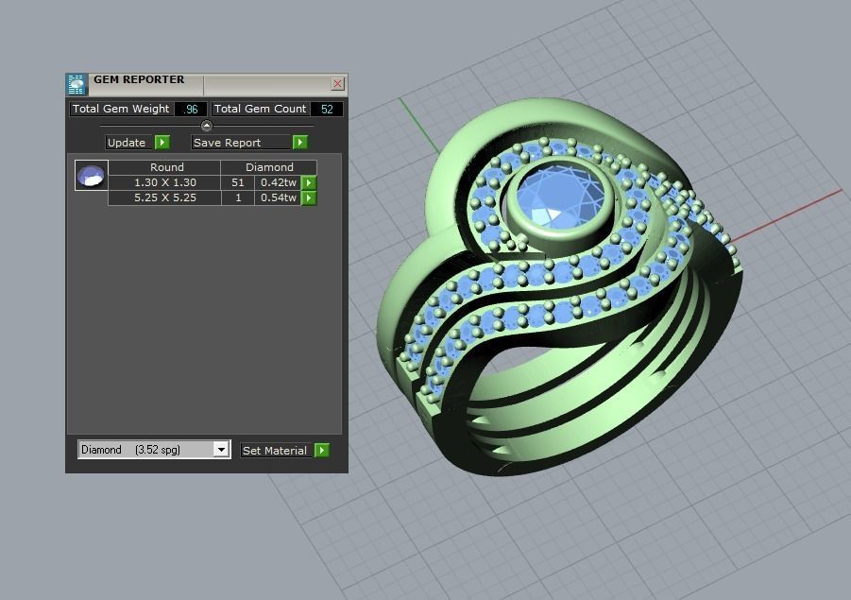Collapse panel using the round arrow toggle
The height and width of the screenshot is (600, 851).
click(206, 126)
